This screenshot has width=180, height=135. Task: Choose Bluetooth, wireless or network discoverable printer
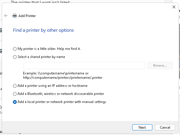click(15, 94)
